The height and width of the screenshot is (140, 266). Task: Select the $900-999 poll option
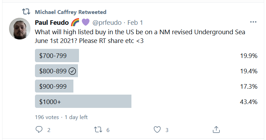click(54, 86)
